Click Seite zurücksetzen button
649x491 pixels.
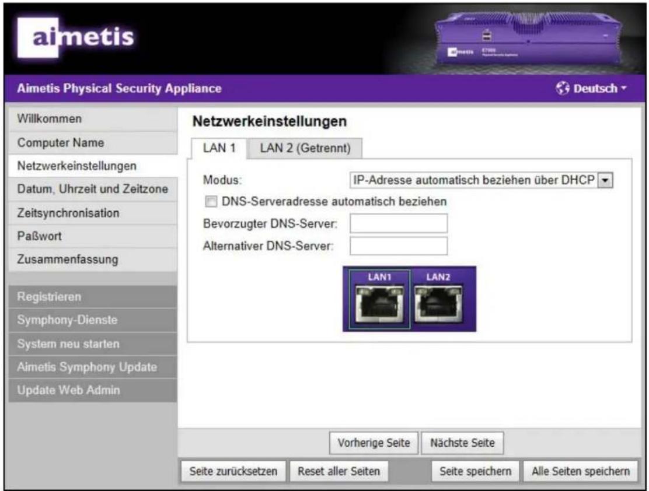[233, 471]
